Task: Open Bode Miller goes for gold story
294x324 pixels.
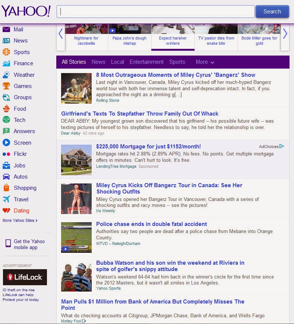Action: point(259,41)
